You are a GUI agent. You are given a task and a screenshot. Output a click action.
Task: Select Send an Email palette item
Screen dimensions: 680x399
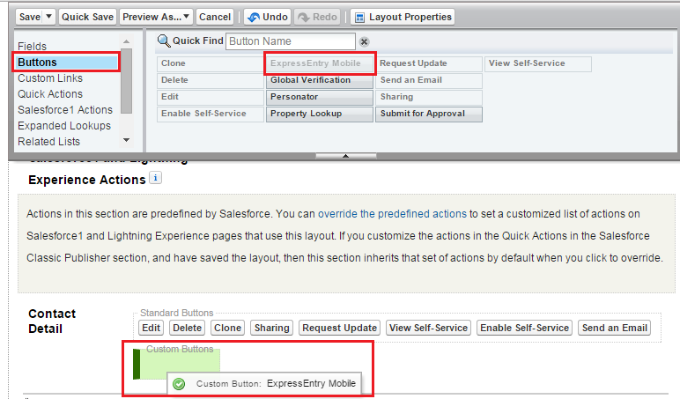click(429, 80)
